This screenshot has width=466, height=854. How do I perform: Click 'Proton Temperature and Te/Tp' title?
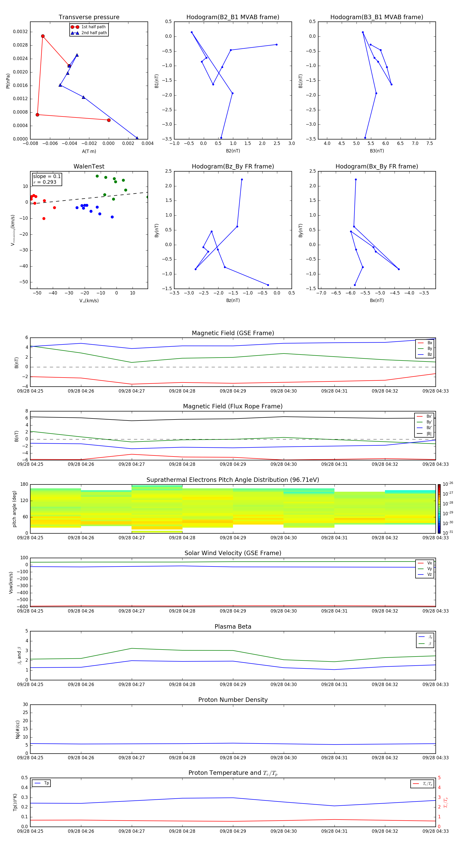coord(233,773)
